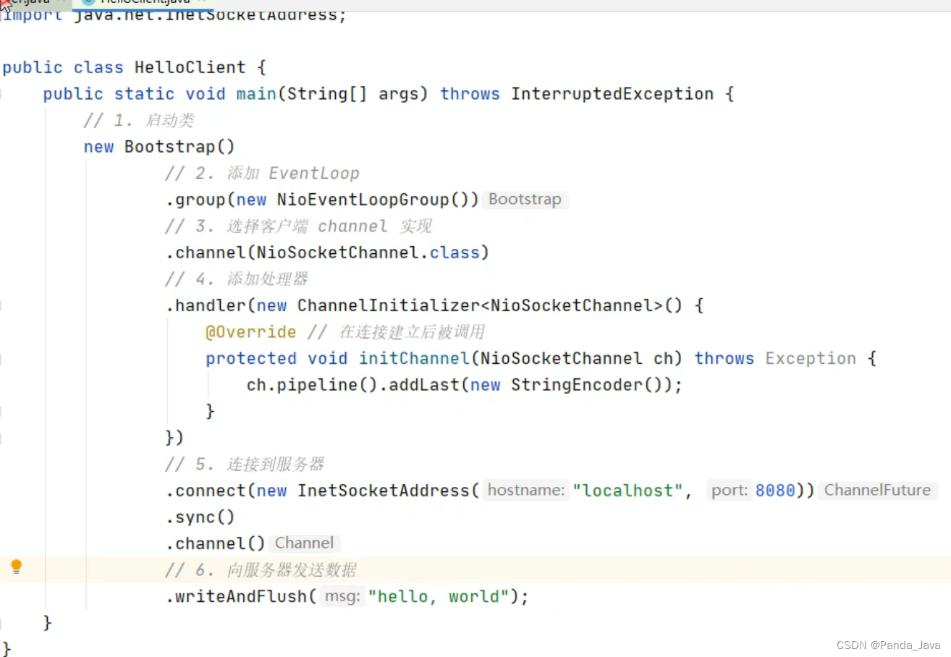
Task: Click the pipeline() call
Action: pos(328,385)
